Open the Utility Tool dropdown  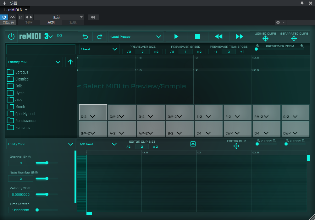pos(41,144)
